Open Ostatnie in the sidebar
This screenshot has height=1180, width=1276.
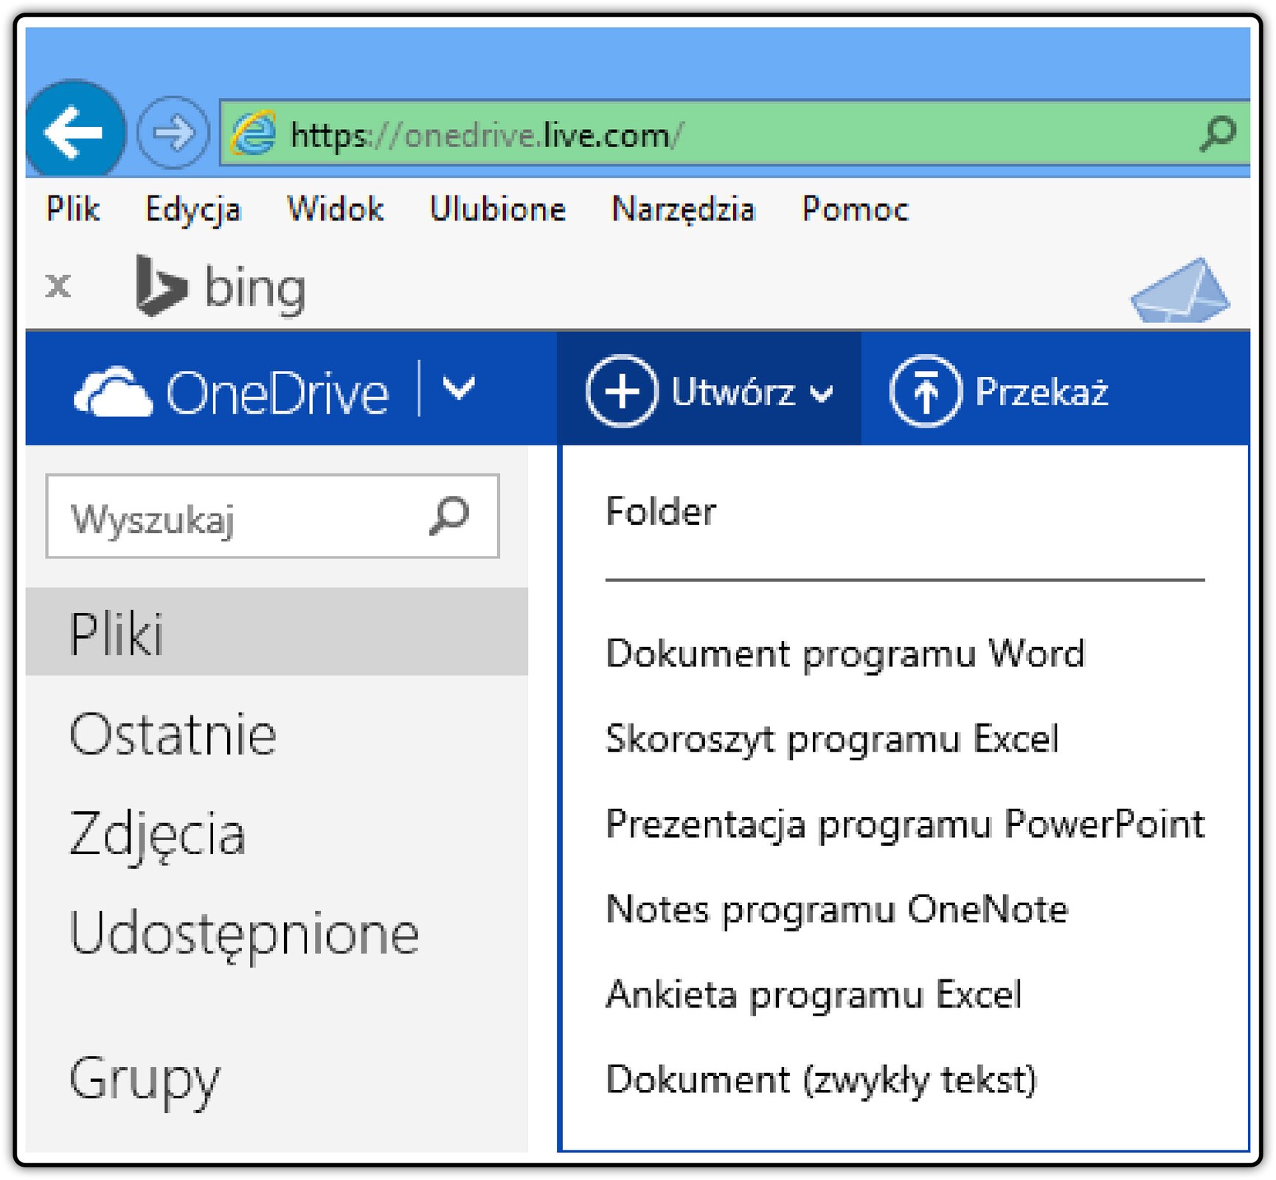coord(173,734)
